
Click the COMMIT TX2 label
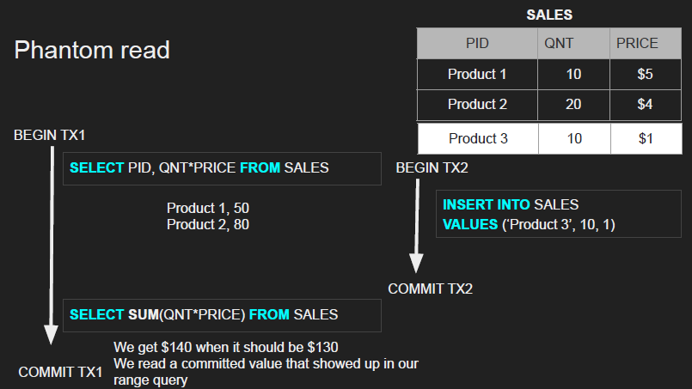(430, 289)
